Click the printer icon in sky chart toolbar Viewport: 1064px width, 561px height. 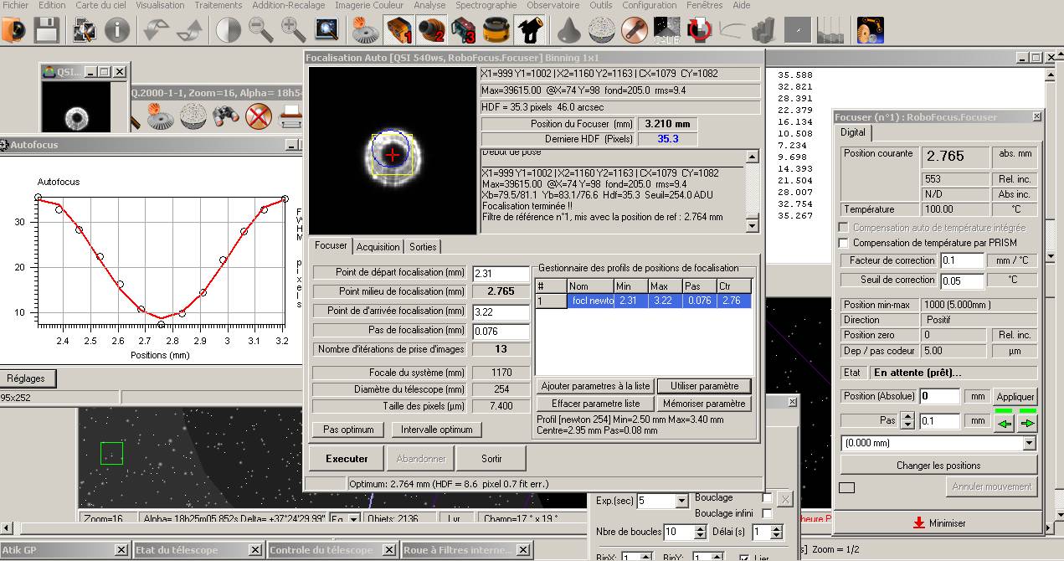point(289,116)
